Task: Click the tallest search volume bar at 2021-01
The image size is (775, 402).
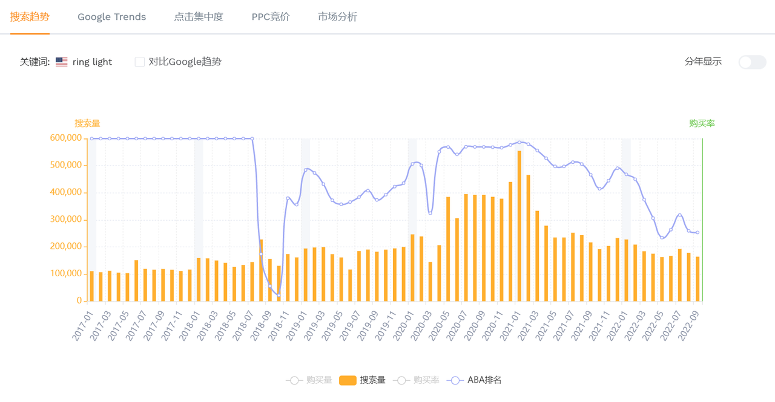Action: coord(519,226)
